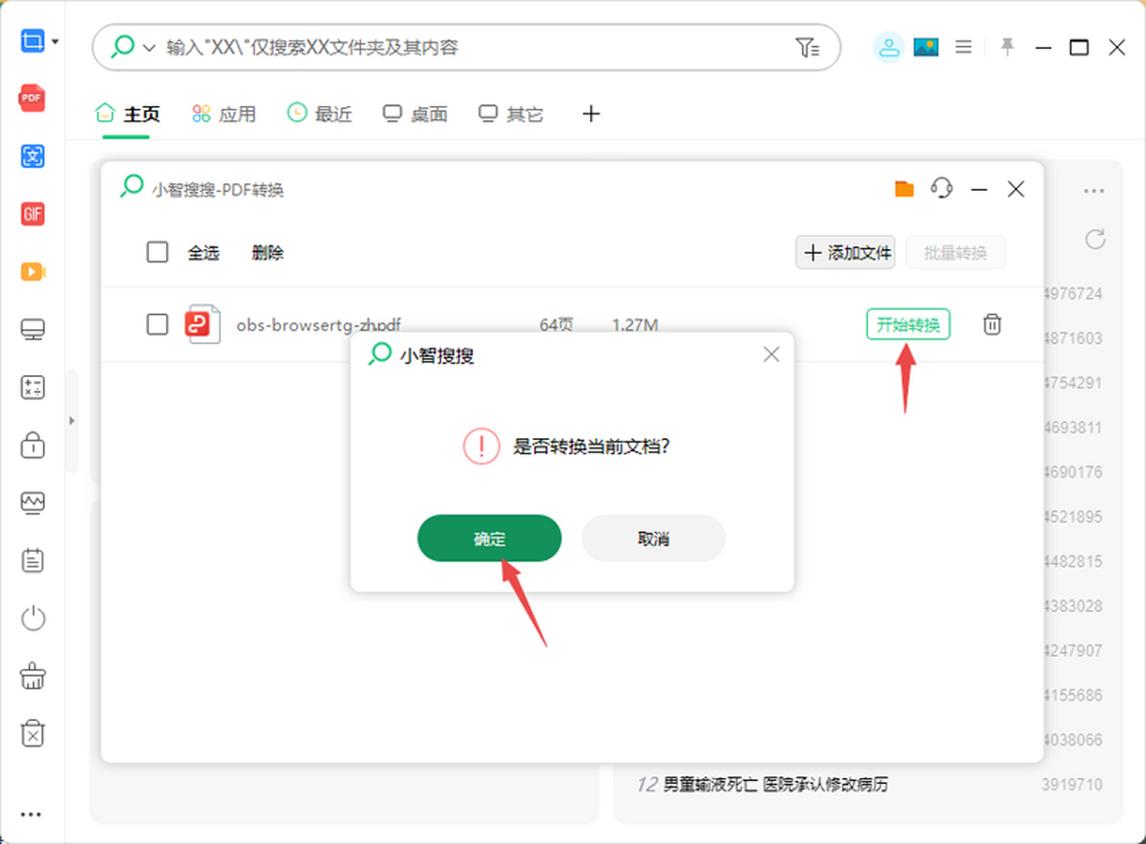Screen dimensions: 1146x844
Task: Close the 小智搜搜-PDF转换 window
Action: (x=1016, y=189)
